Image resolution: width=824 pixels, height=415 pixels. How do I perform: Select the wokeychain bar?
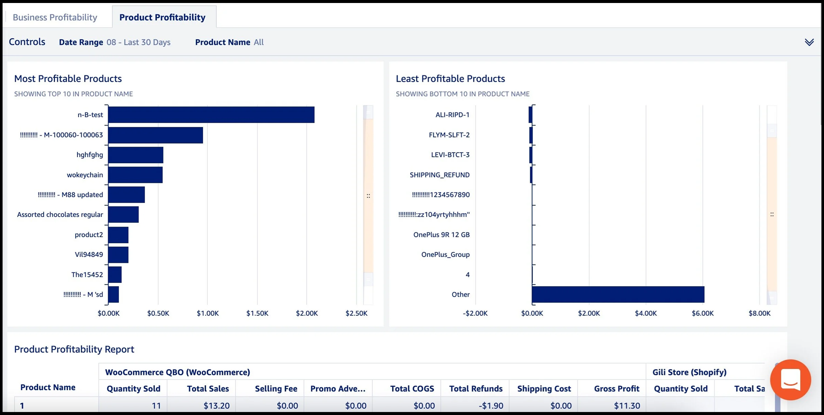[135, 175]
